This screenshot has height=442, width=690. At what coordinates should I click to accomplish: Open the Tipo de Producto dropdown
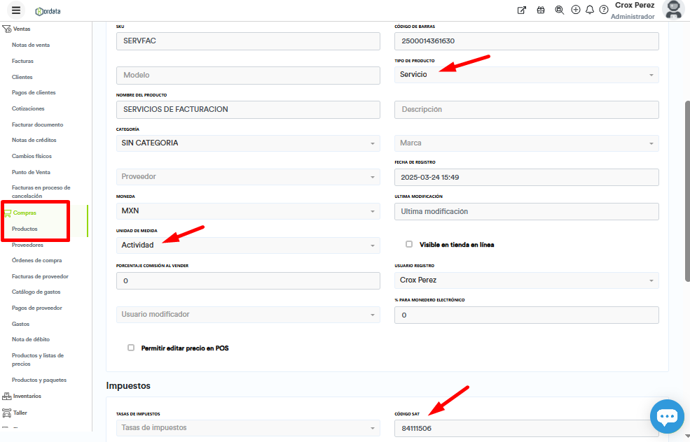(526, 75)
